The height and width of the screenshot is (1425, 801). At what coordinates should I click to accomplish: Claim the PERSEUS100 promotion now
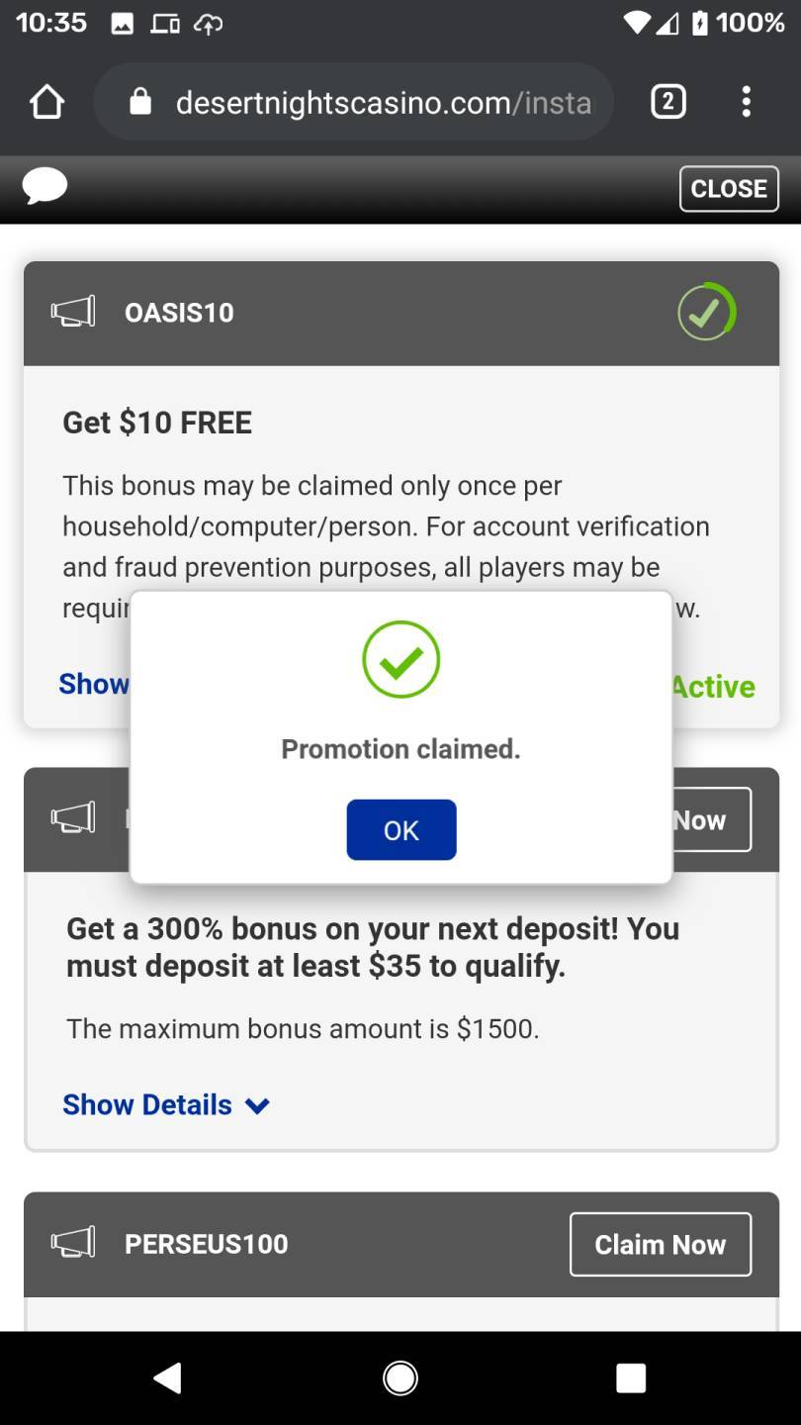point(661,1244)
